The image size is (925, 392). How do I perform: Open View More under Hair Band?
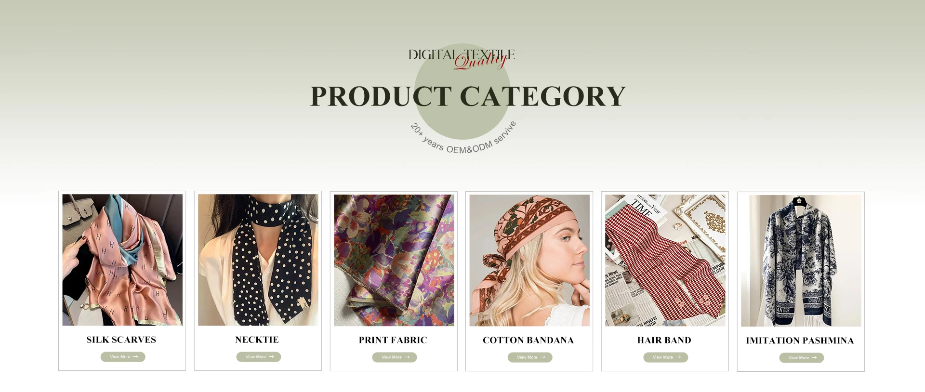click(666, 357)
